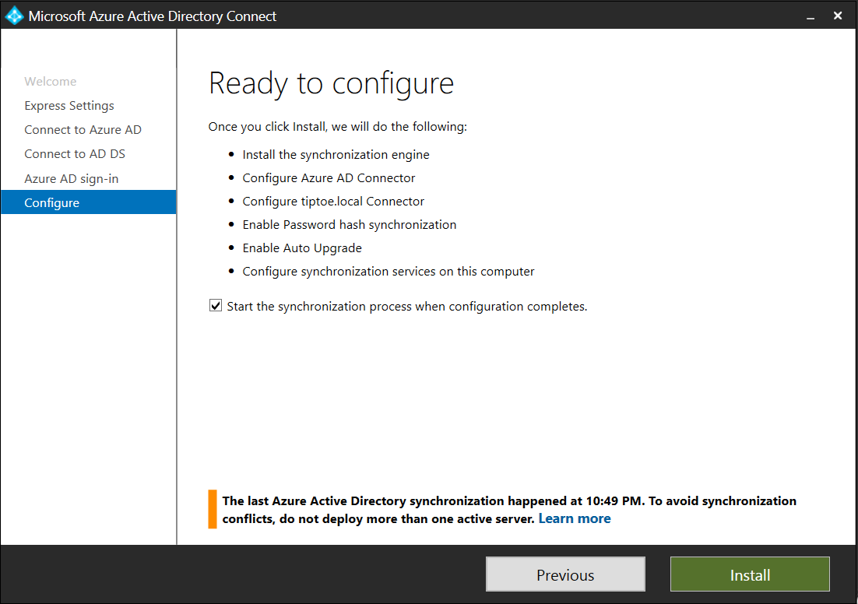Click the 'Ready to configure' heading

pyautogui.click(x=331, y=84)
